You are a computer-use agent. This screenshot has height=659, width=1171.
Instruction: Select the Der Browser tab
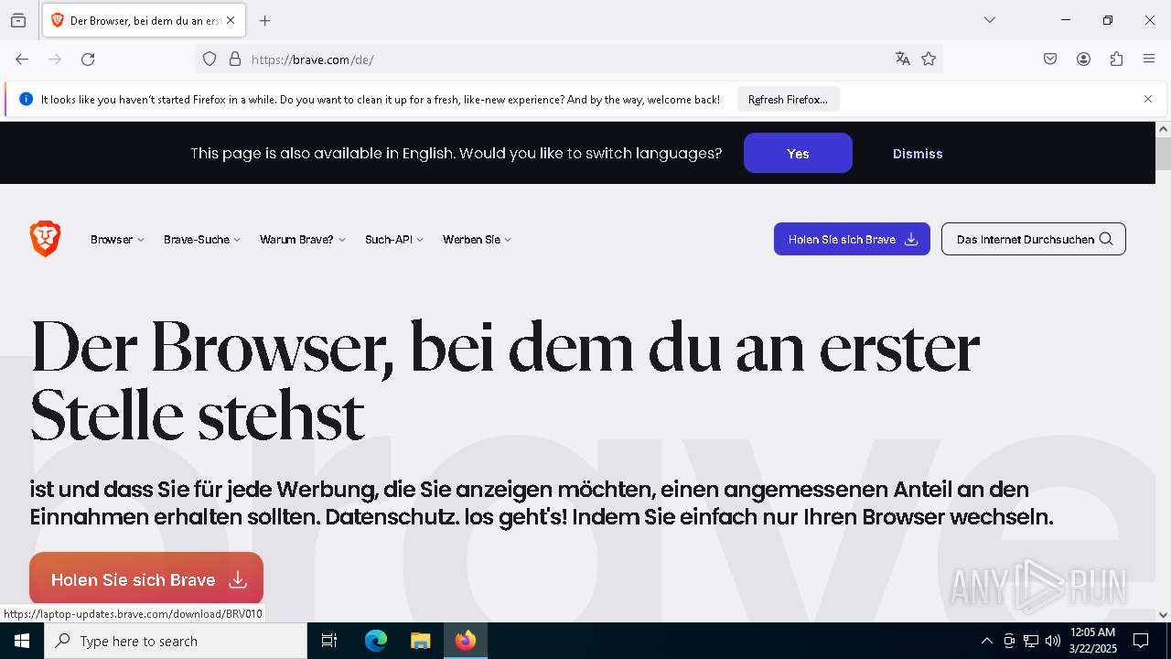tap(144, 20)
